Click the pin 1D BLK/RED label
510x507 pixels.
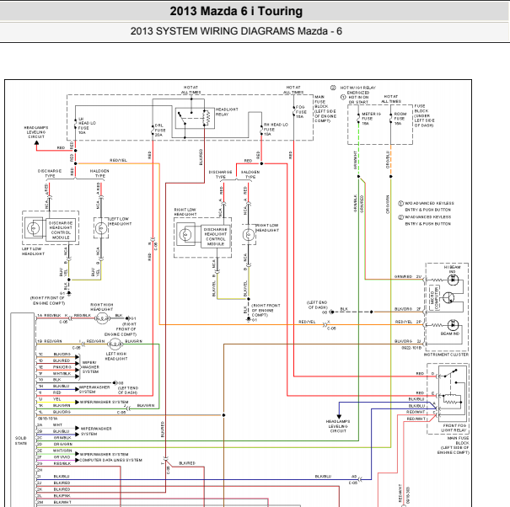(x=54, y=360)
